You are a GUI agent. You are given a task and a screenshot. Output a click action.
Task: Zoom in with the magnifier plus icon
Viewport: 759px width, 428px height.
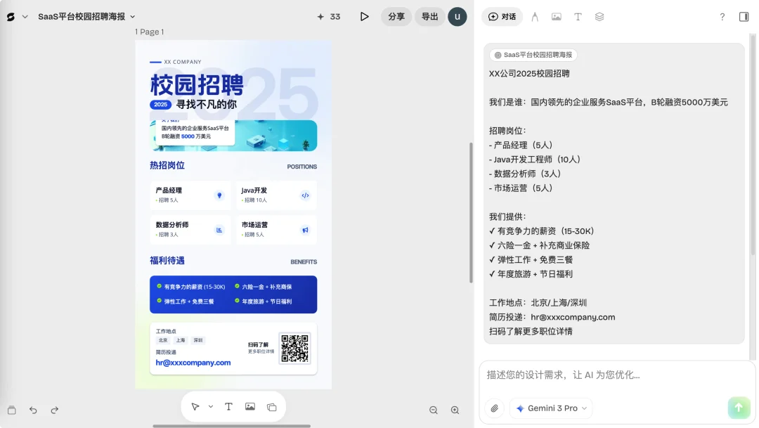click(x=455, y=410)
